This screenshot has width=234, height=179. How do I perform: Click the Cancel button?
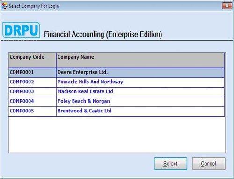pos(209,164)
